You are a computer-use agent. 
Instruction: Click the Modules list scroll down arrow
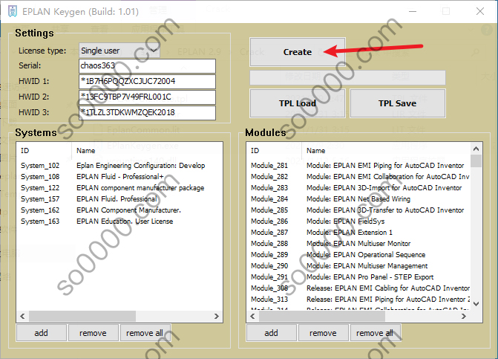476,304
